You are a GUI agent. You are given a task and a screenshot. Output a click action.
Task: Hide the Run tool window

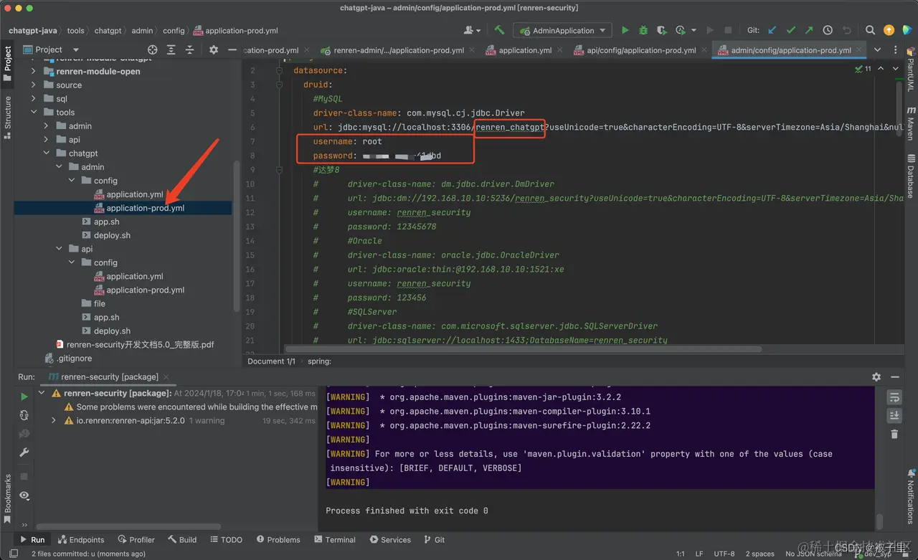pos(896,376)
